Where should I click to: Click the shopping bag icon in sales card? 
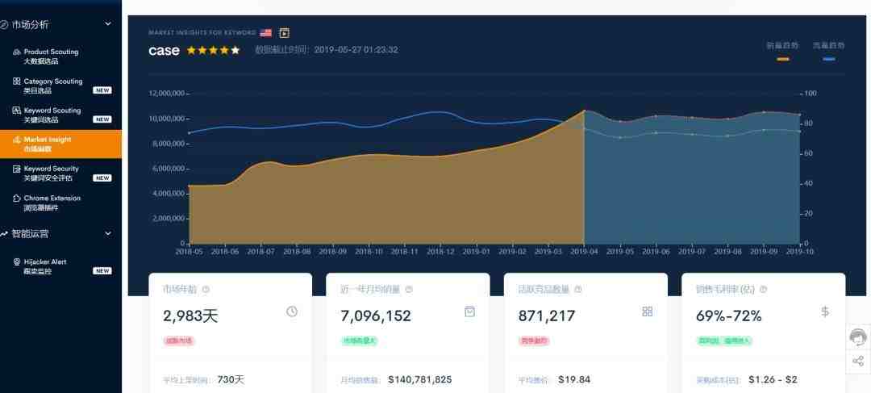point(469,311)
